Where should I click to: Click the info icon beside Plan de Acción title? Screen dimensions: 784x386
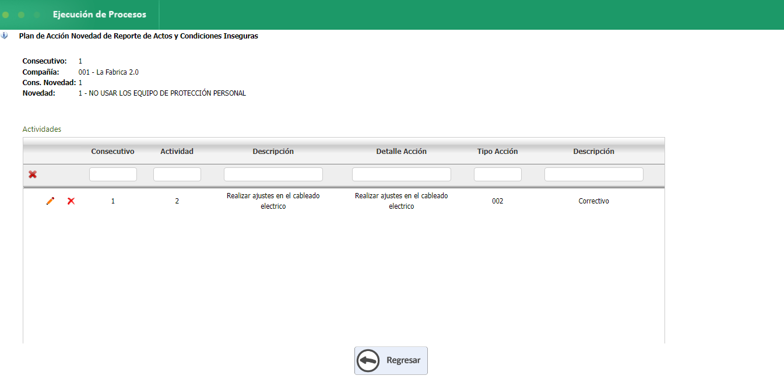[5, 36]
